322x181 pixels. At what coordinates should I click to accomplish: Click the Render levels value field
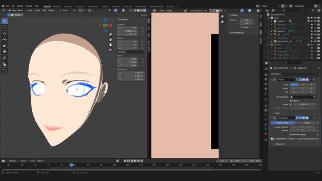[302, 130]
